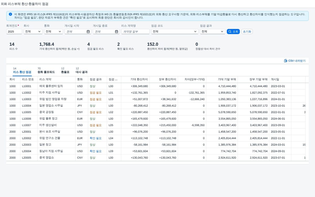Select lease number L20003 cell
The image size is (315, 197).
point(29,145)
